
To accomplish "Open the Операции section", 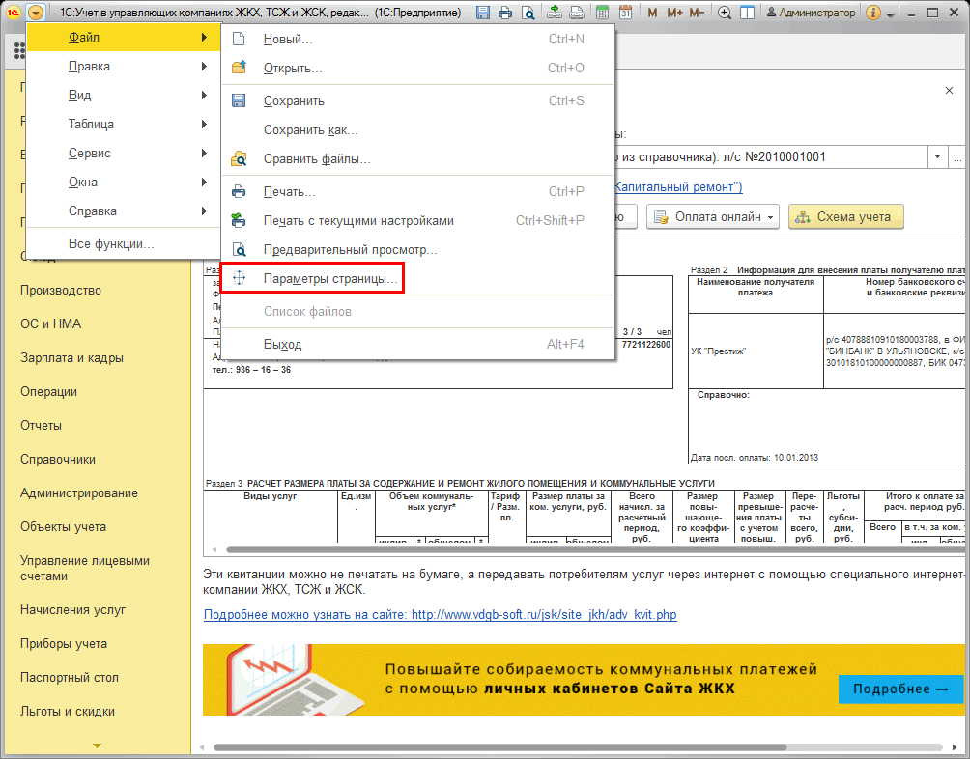I will 49,392.
